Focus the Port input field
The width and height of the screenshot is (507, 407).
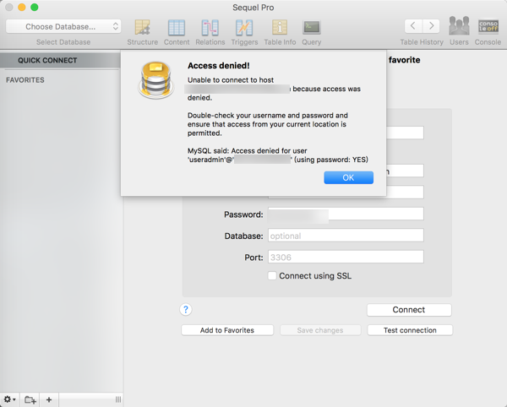pos(346,258)
